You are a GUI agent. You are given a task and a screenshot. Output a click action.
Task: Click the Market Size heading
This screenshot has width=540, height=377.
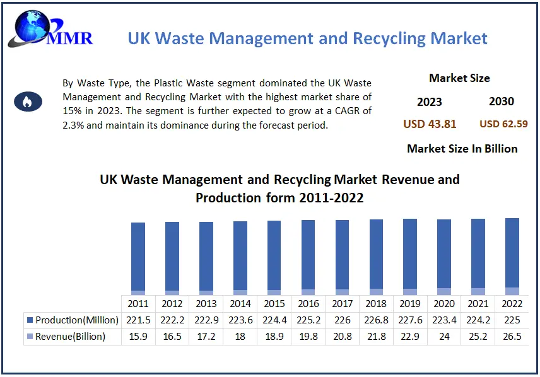coord(459,78)
